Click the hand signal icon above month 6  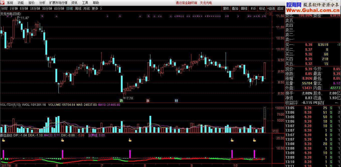coord(62,140)
